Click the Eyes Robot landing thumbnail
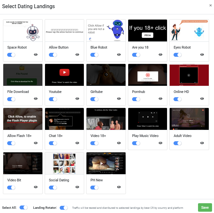This screenshot has width=214, height=213. (189, 30)
